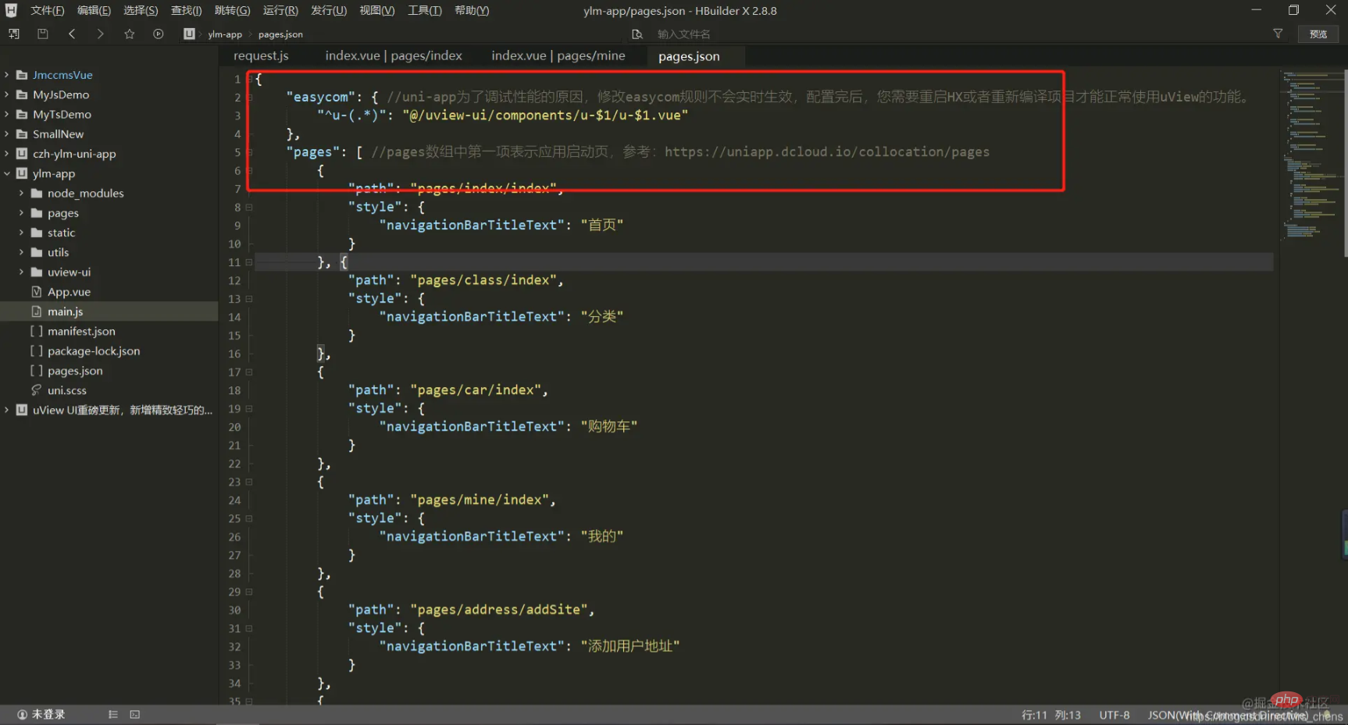1348x725 pixels.
Task: Open the 编辑(E) menu
Action: [x=94, y=10]
